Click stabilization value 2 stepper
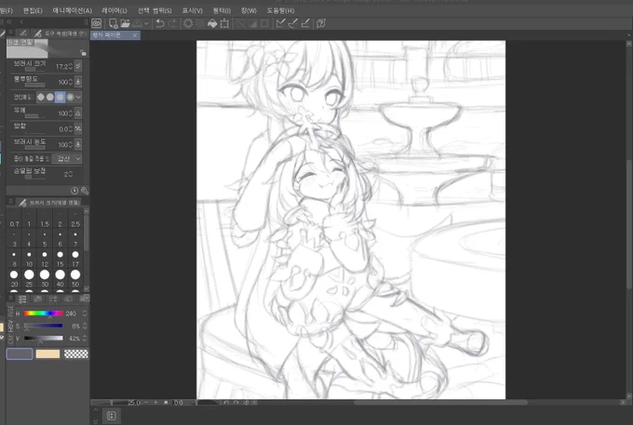 click(x=71, y=174)
